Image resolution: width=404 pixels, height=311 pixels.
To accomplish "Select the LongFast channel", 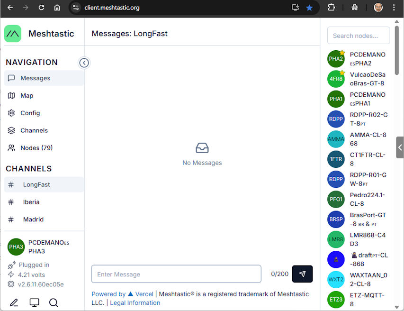I will 44,184.
